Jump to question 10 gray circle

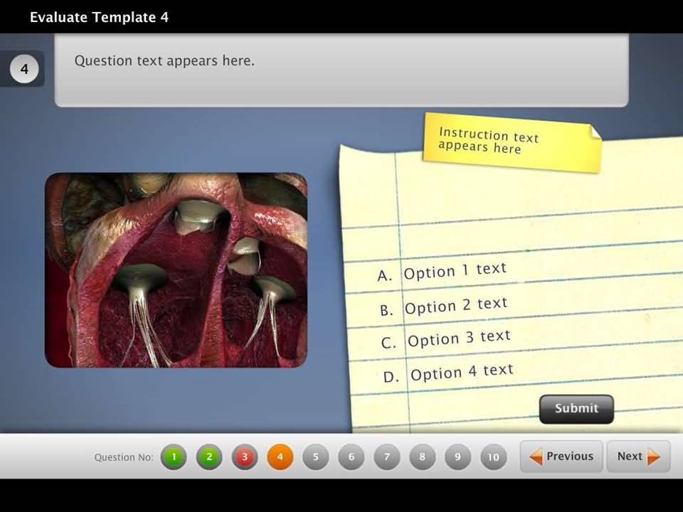point(494,457)
